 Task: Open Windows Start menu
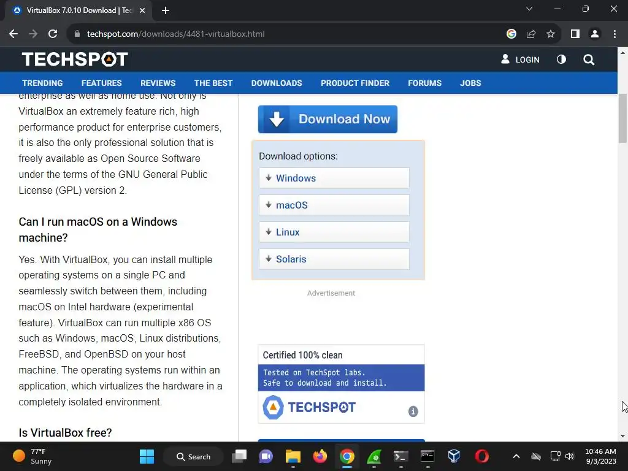[x=147, y=456]
